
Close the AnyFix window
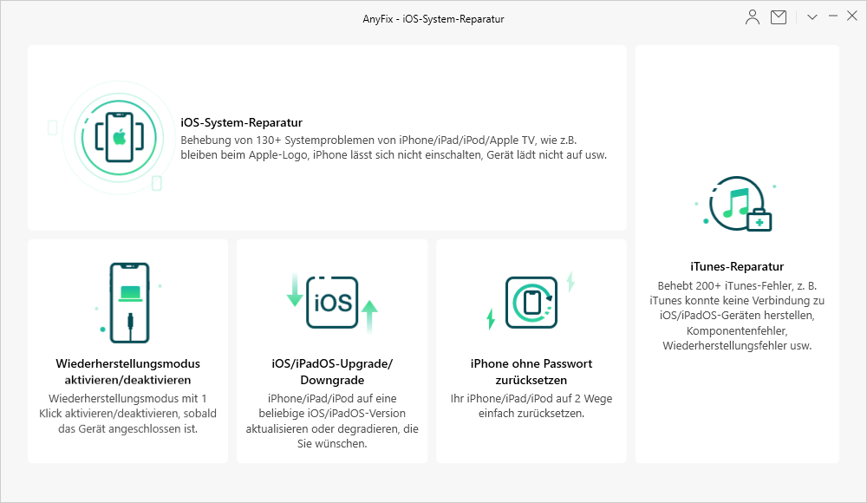click(852, 16)
